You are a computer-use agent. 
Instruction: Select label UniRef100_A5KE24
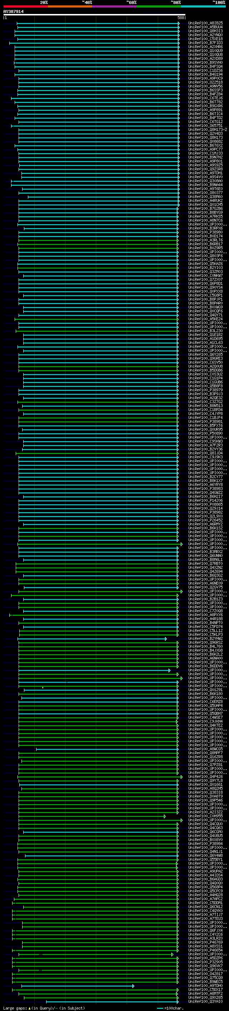[x=205, y=319]
